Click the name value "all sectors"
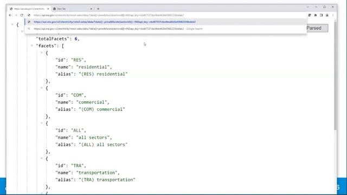This screenshot has width=347, height=195. (x=93, y=138)
